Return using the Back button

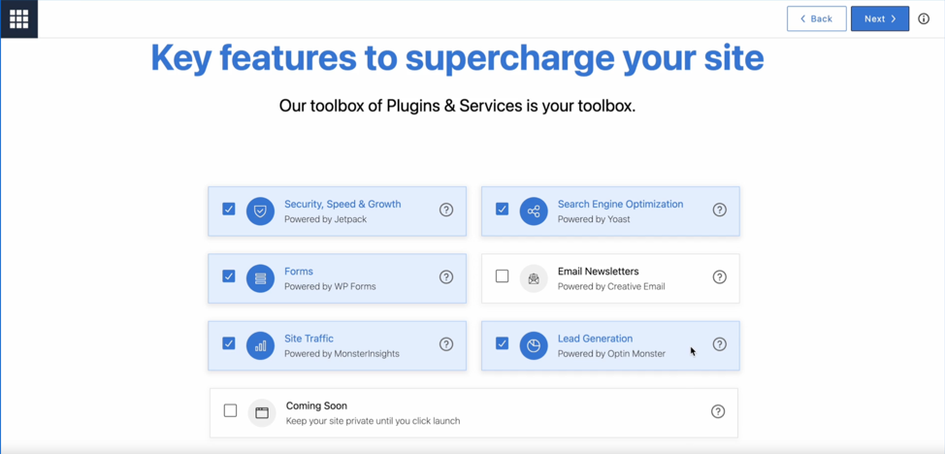click(x=817, y=18)
